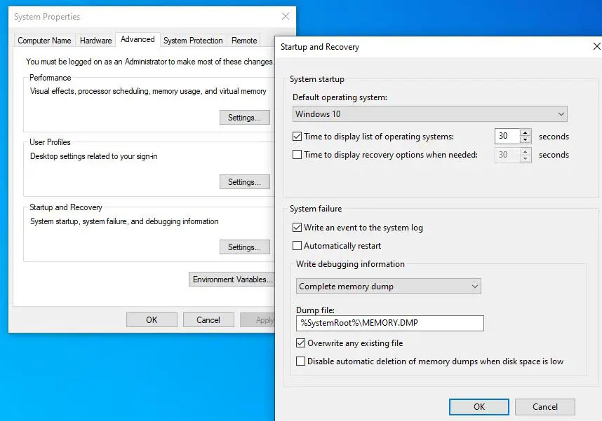Close the Startup and Recovery dialog
This screenshot has width=602, height=421.
pyautogui.click(x=596, y=47)
